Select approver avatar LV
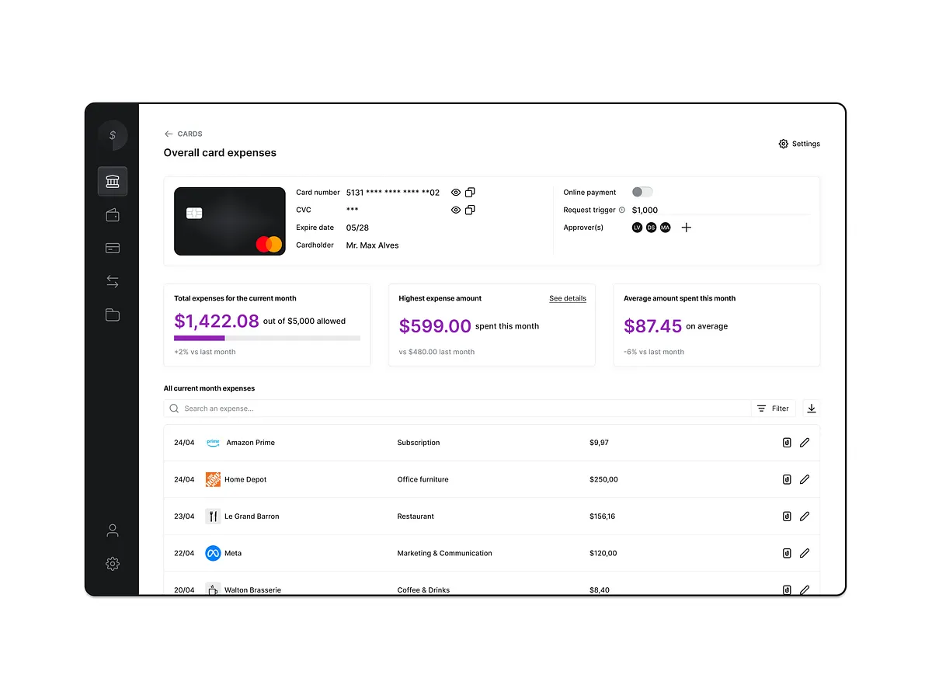 tap(638, 228)
